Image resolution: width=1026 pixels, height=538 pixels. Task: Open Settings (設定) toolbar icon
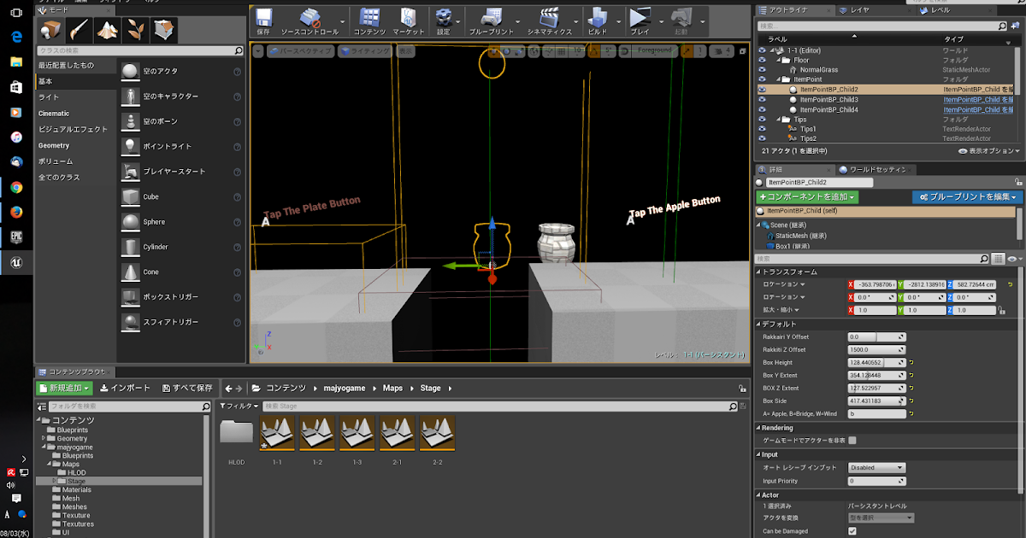click(x=443, y=18)
